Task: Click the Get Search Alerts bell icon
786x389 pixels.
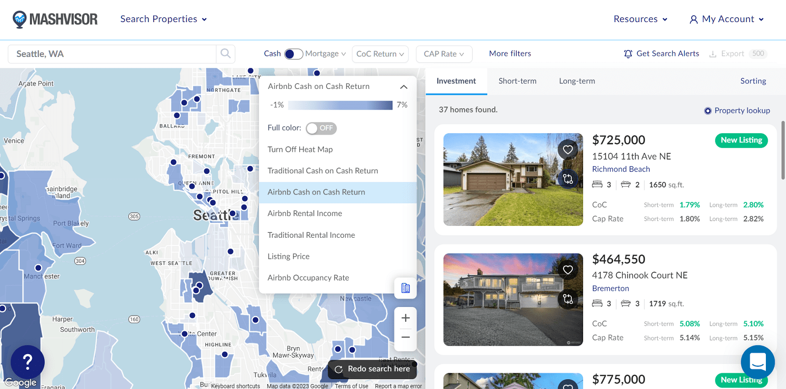Action: click(x=628, y=54)
